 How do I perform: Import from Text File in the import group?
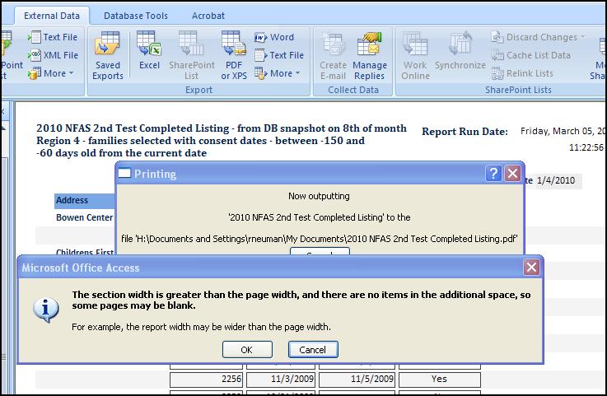tap(53, 37)
